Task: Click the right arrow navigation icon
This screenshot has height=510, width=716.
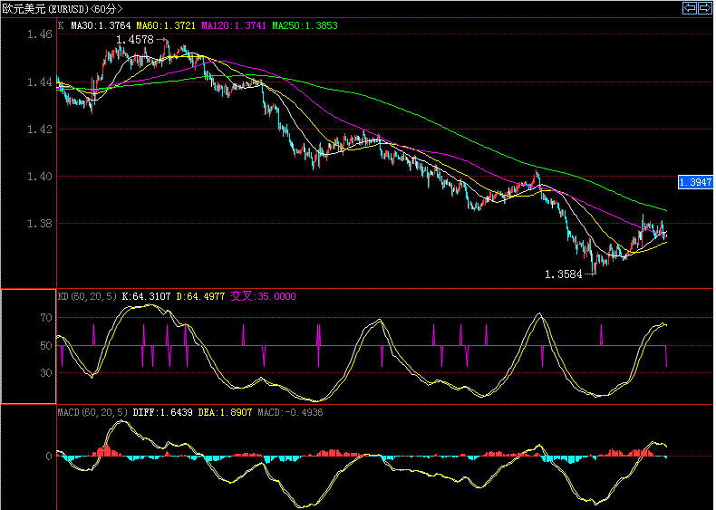Action: pyautogui.click(x=704, y=8)
